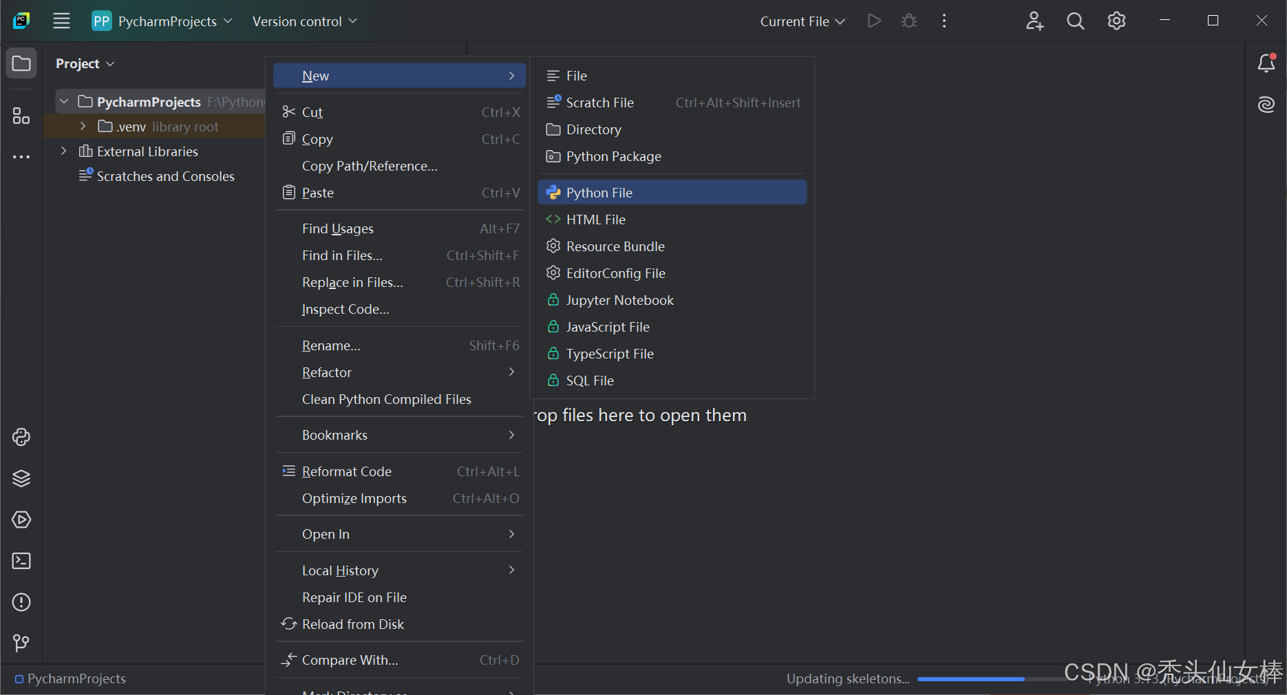Select Inspect Code menu entry

[x=399, y=309]
